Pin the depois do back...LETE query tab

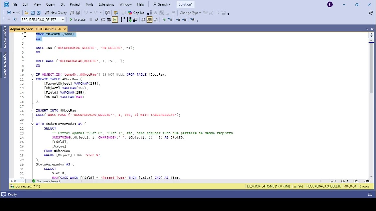[x=60, y=29]
